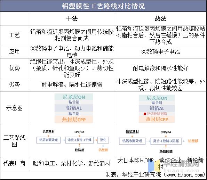The height and width of the screenshot is (180, 207).
Task: Click the 熟化 process box
Action: [x=103, y=140]
